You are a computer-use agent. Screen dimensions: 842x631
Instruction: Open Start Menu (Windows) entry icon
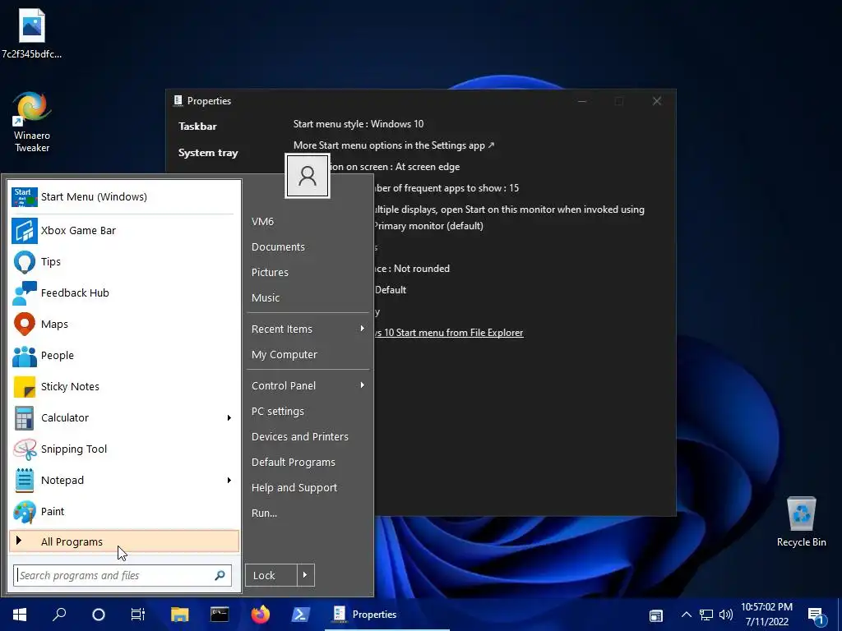coord(24,197)
